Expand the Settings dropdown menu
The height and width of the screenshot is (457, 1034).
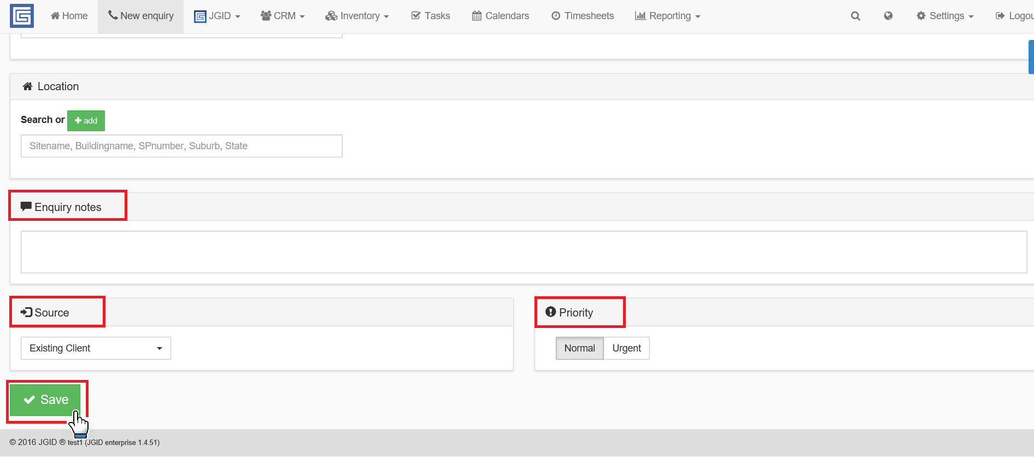pyautogui.click(x=945, y=16)
